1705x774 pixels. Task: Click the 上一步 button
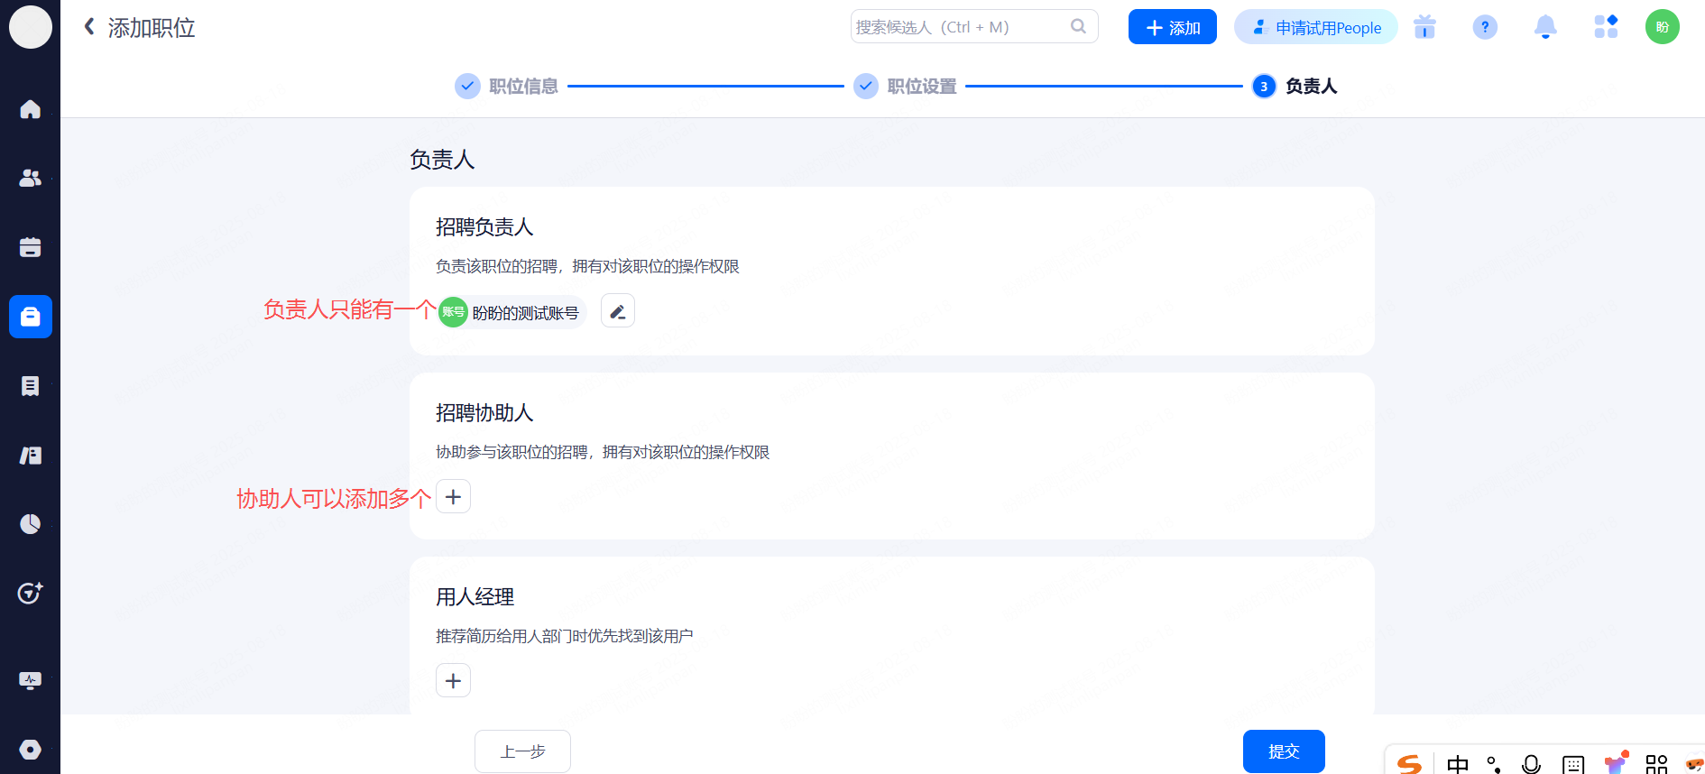[x=522, y=751]
